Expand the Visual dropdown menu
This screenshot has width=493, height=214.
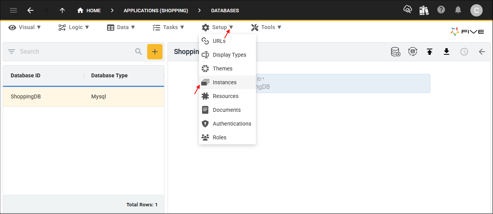(x=25, y=27)
